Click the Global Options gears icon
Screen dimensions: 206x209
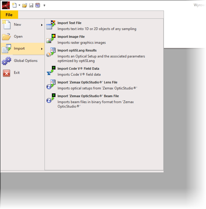pyautogui.click(x=6, y=61)
